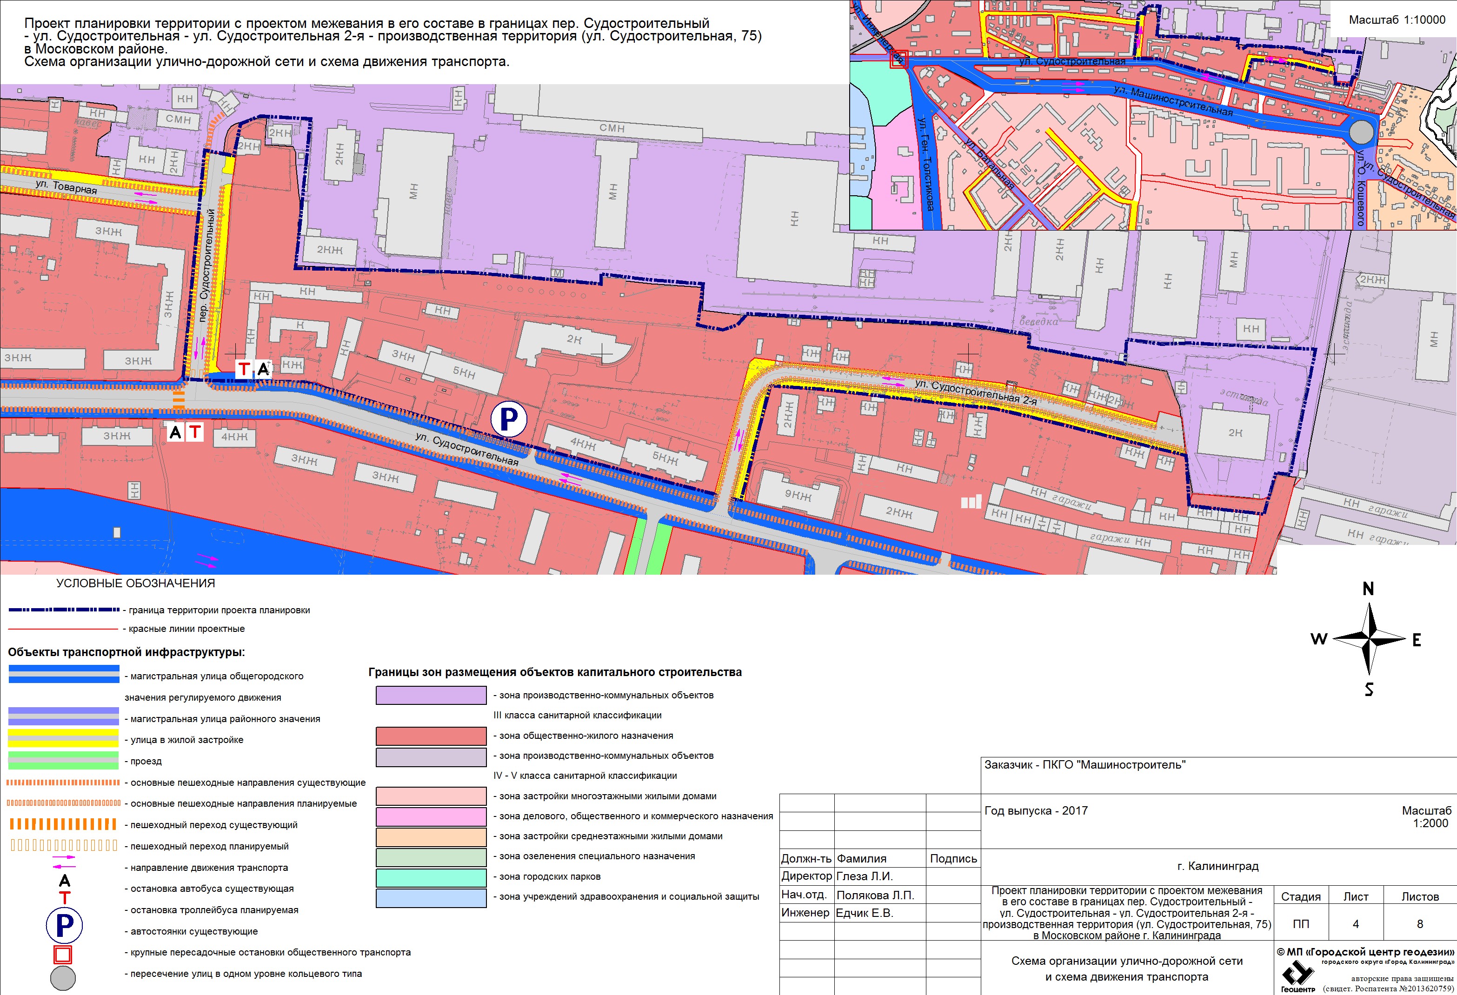This screenshot has height=995, width=1457.
Task: Click red T in upper T A stop marker
Action: 243,369
